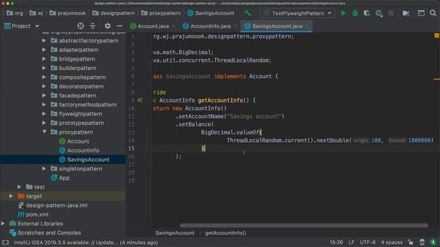Expand the target folder
Image resolution: width=440 pixels, height=247 pixels.
pos(11,196)
